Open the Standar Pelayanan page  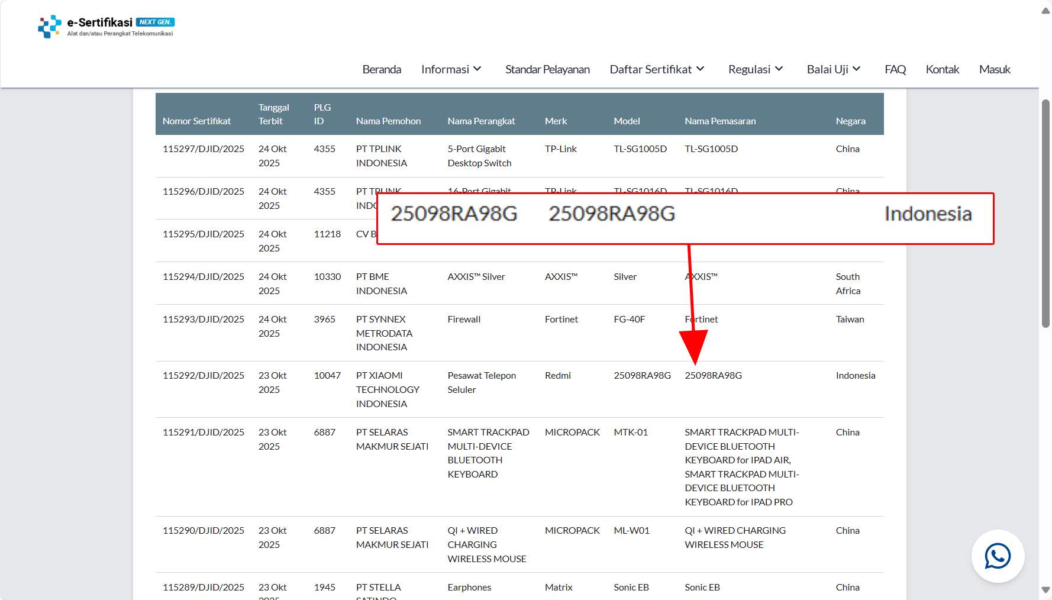547,69
